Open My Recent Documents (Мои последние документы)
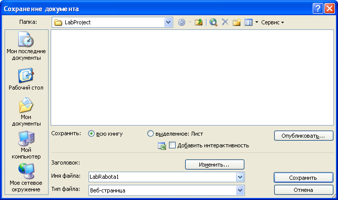 [x=26, y=46]
